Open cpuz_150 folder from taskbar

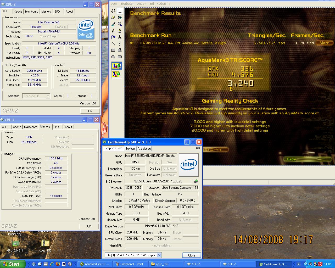[165, 264]
